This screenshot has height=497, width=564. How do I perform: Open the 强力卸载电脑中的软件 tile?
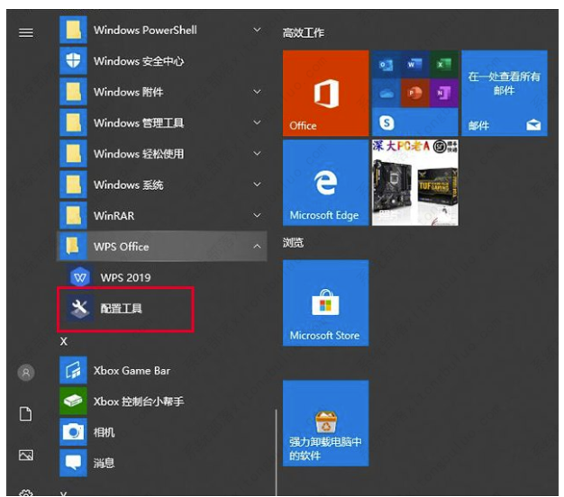(x=325, y=423)
